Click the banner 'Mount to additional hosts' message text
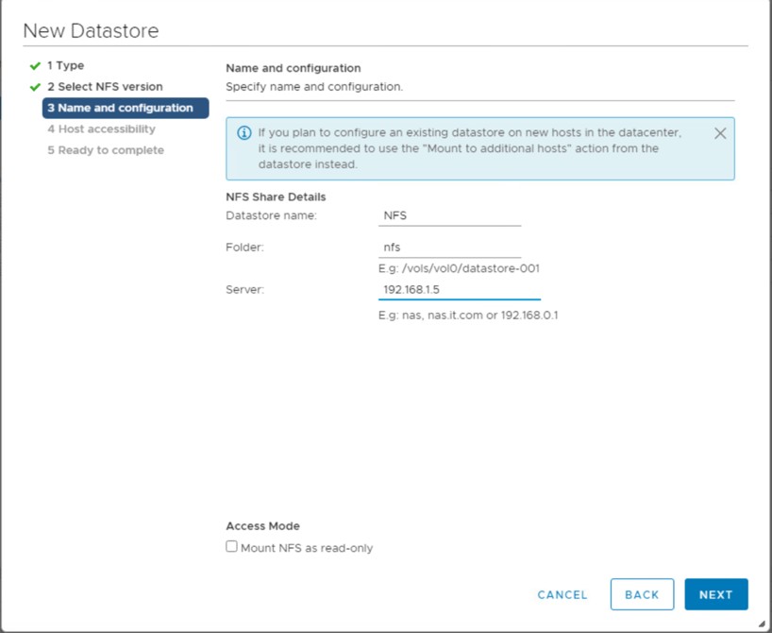The width and height of the screenshot is (772, 633). [470, 148]
